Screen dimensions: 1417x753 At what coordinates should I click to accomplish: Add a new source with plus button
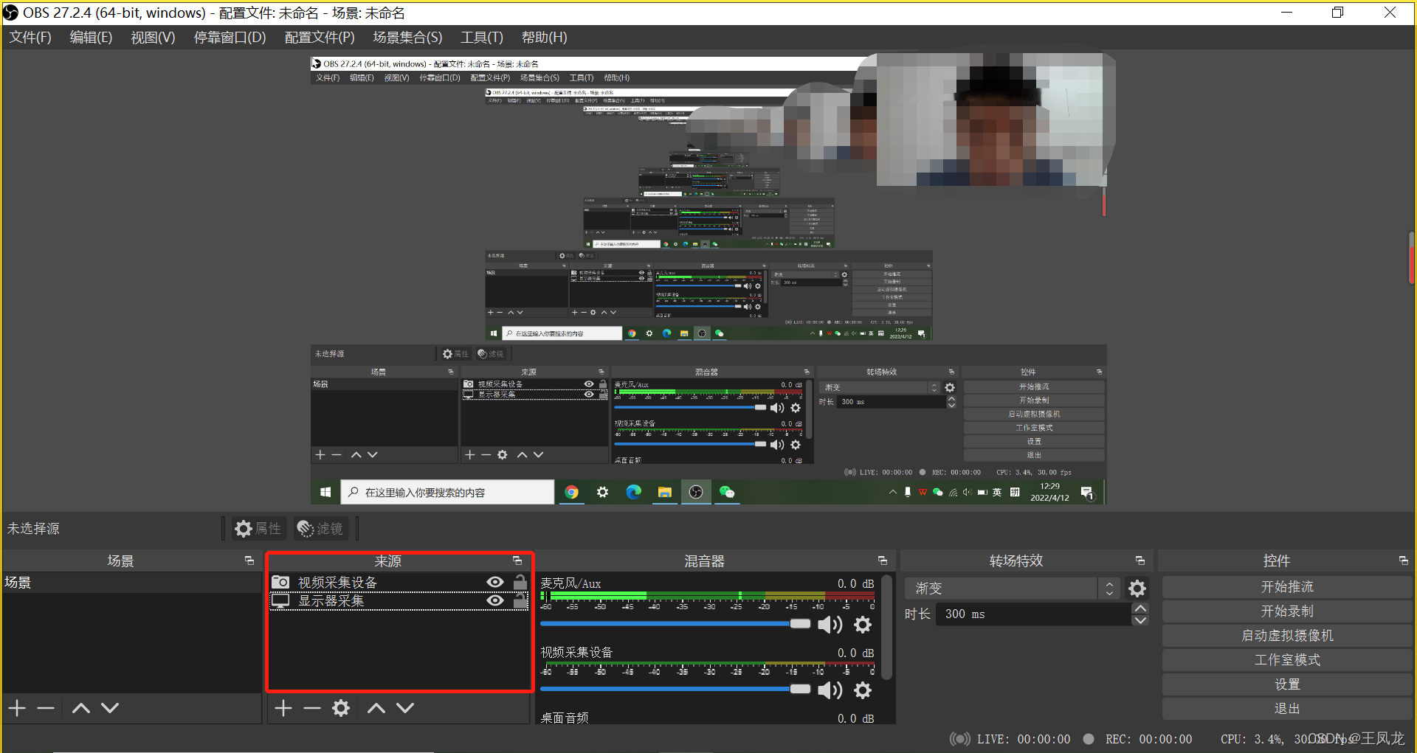click(283, 708)
